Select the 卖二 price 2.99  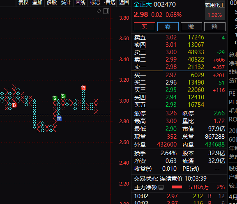point(171,60)
